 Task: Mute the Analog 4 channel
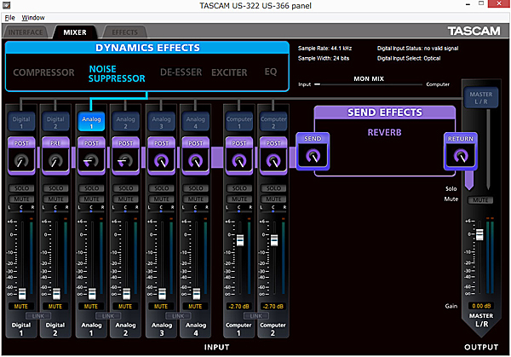[x=195, y=197]
